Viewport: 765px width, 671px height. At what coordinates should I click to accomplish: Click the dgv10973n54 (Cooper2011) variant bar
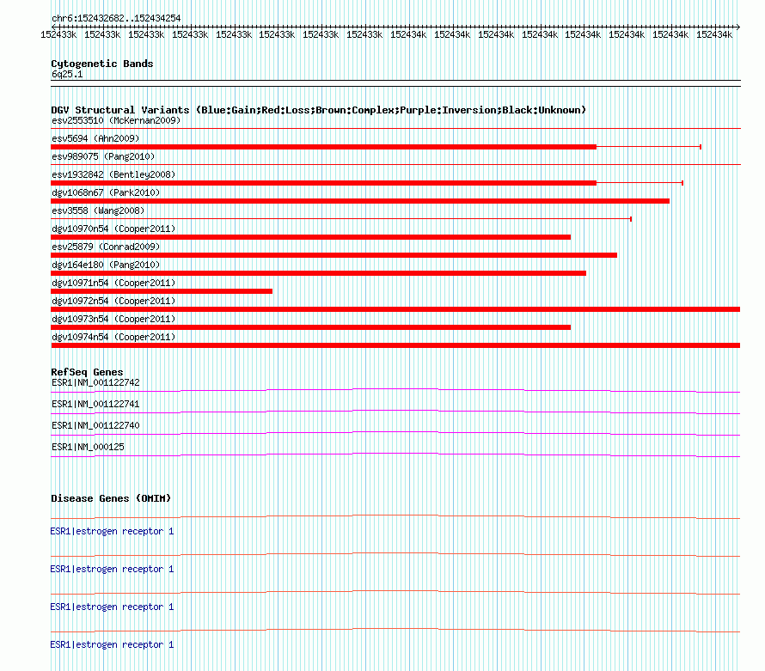click(311, 327)
